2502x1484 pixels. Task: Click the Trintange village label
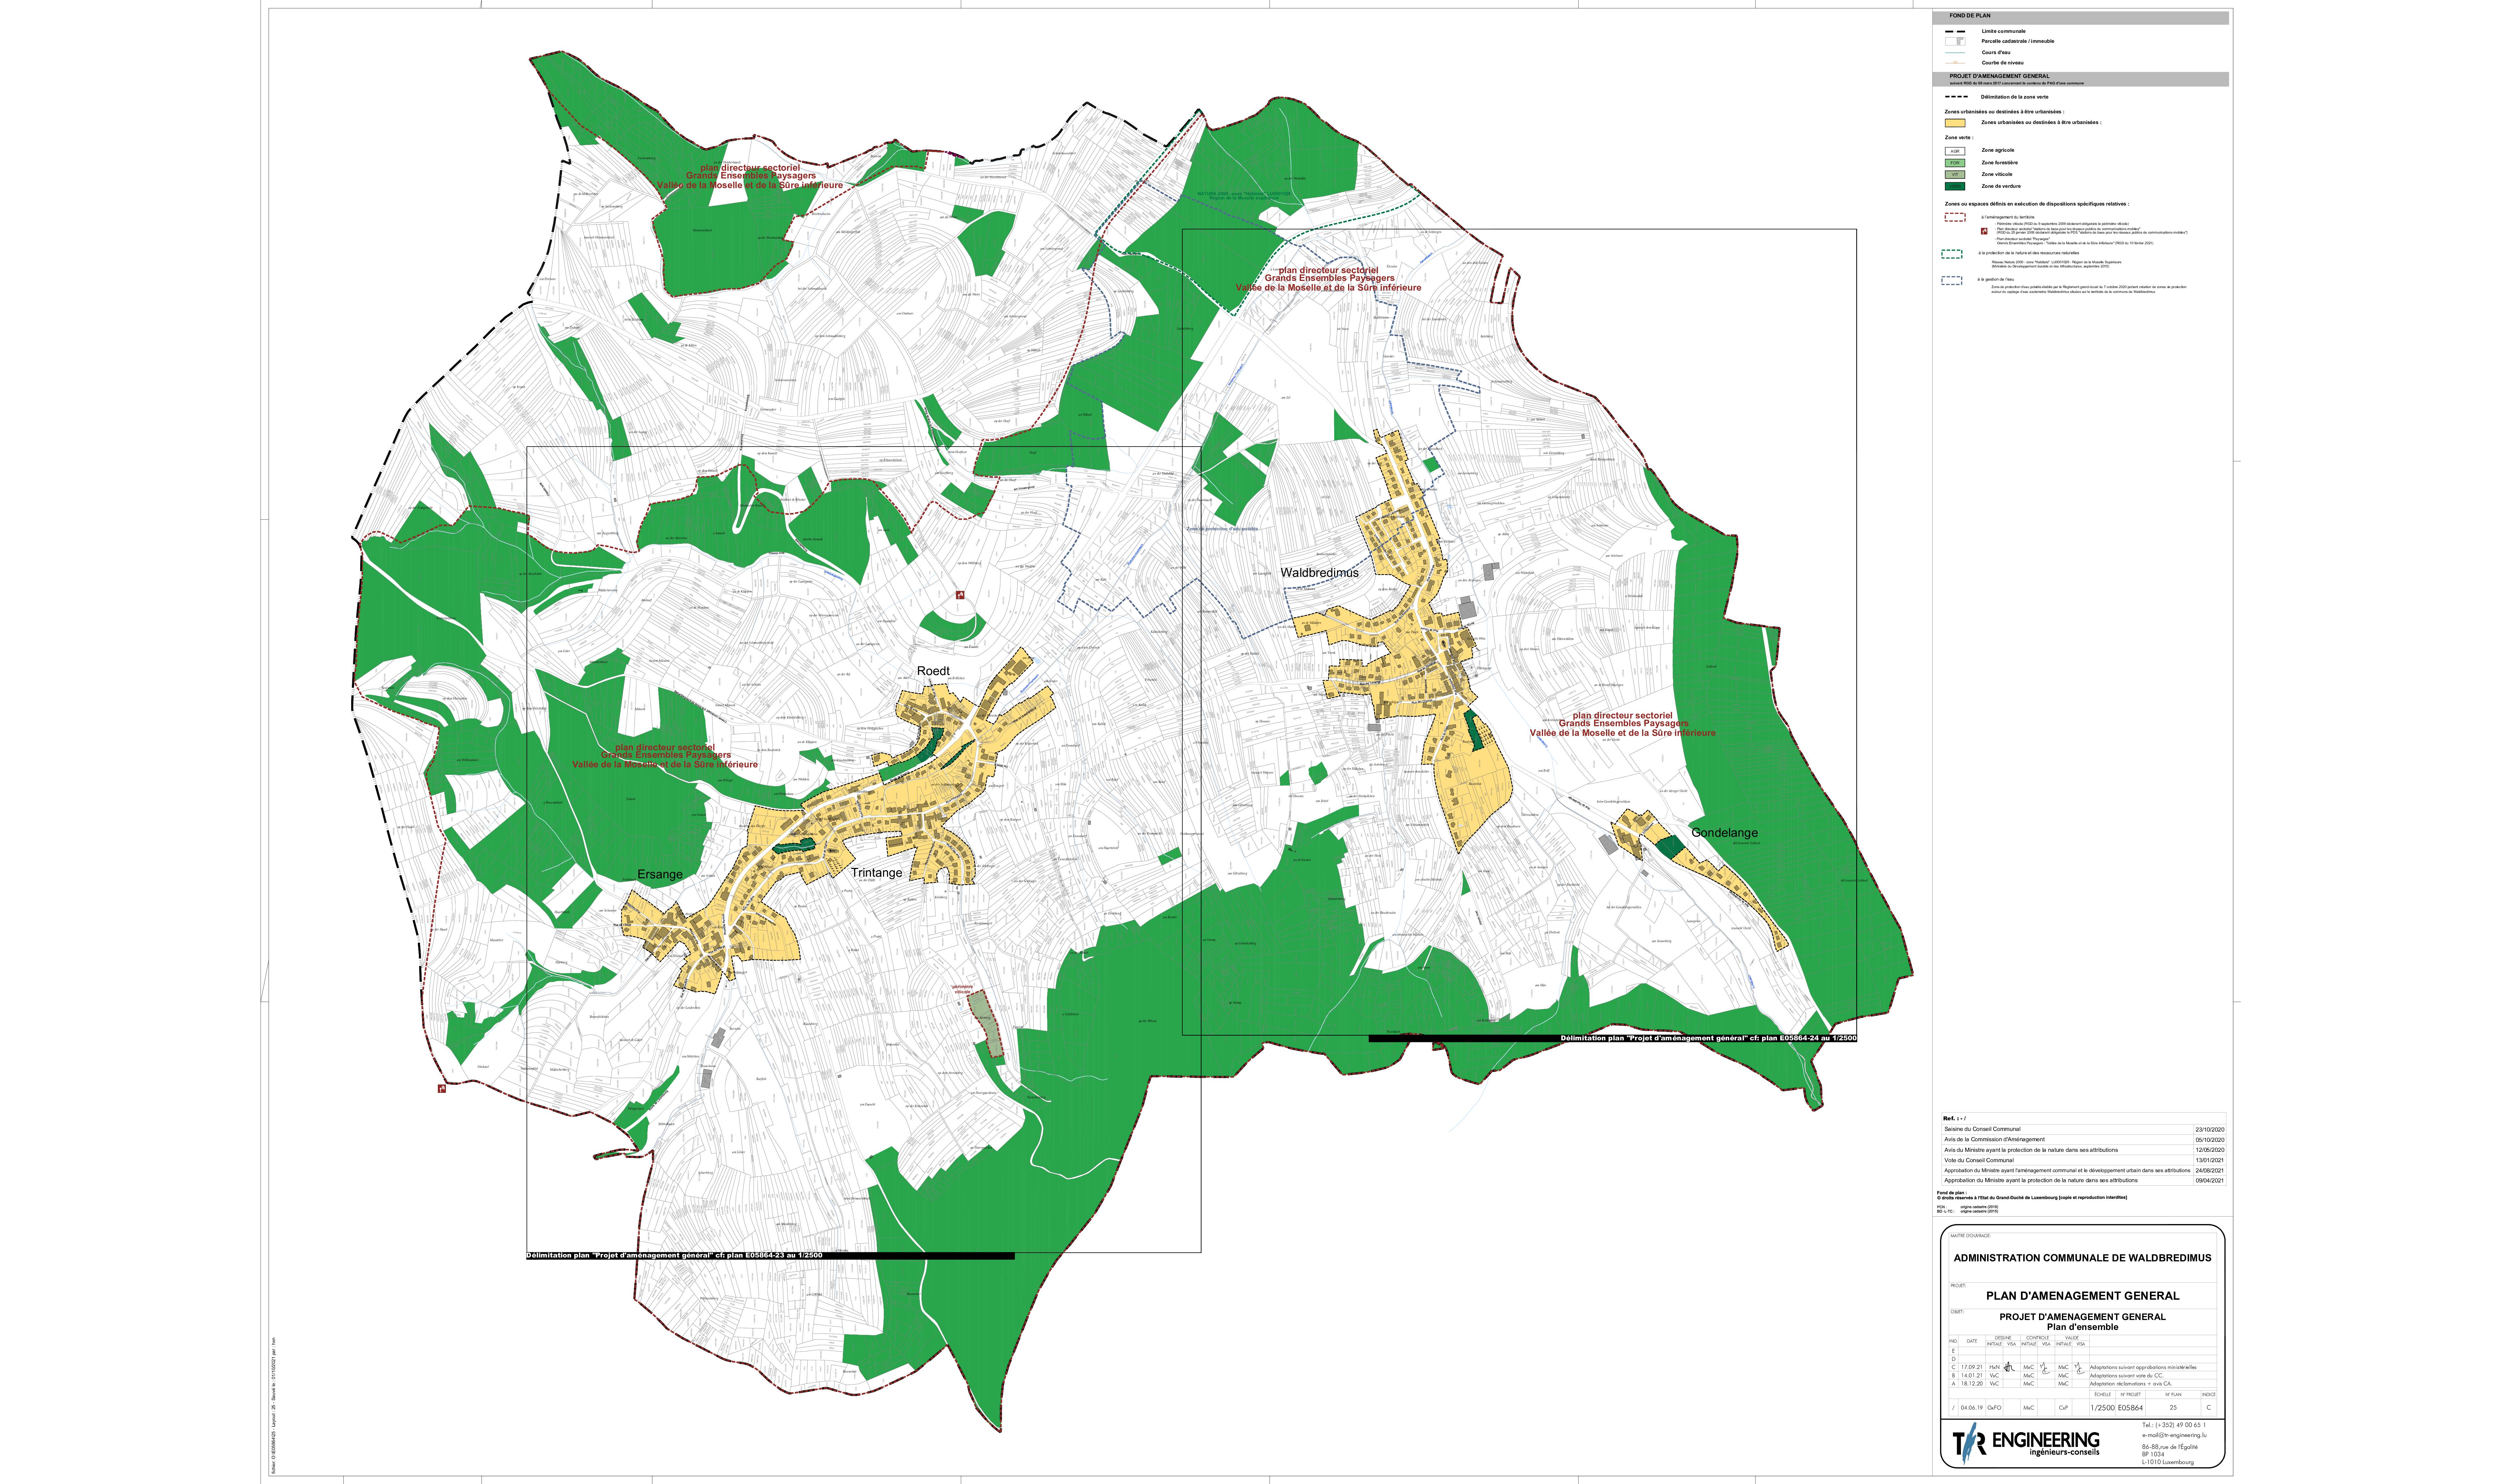pyautogui.click(x=876, y=873)
